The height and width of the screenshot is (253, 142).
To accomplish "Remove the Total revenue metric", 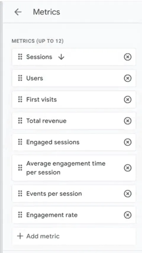I will [128, 121].
